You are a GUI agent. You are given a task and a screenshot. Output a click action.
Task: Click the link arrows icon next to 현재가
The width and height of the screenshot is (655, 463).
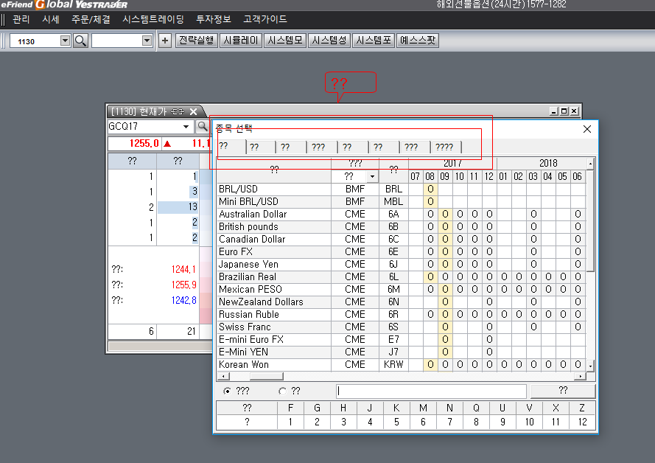[x=177, y=111]
